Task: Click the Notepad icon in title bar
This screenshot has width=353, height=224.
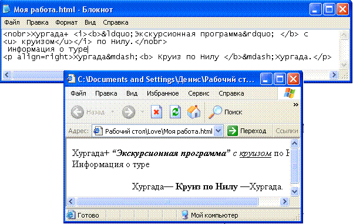Action: coord(6,9)
